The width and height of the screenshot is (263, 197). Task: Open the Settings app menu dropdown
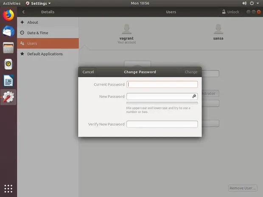point(38,3)
